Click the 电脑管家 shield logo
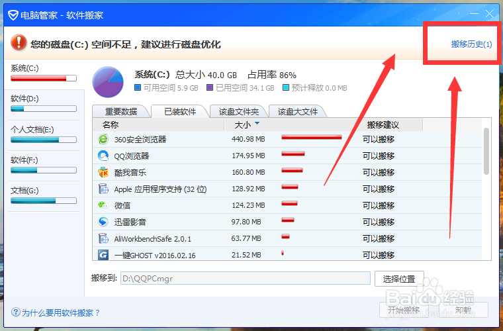 (13, 15)
